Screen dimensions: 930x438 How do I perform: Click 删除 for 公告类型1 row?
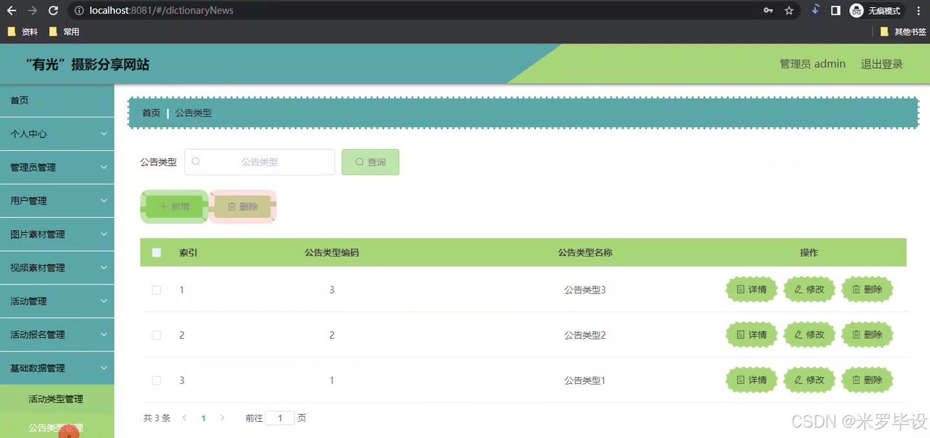(x=867, y=380)
